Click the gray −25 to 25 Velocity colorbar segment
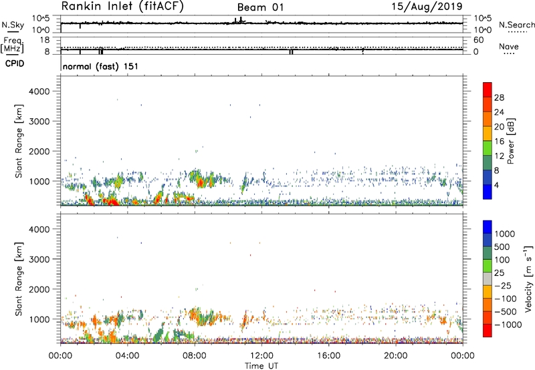The height and width of the screenshot is (370, 535). coord(488,279)
